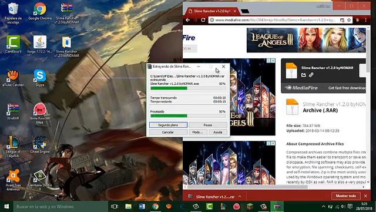Click the MediaFire share icon

pos(304,75)
